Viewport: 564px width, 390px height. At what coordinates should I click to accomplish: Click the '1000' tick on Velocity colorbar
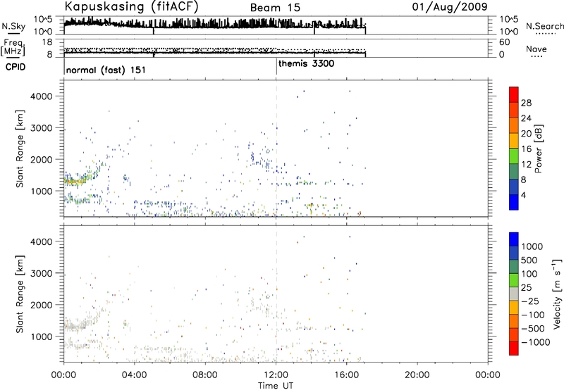click(532, 246)
